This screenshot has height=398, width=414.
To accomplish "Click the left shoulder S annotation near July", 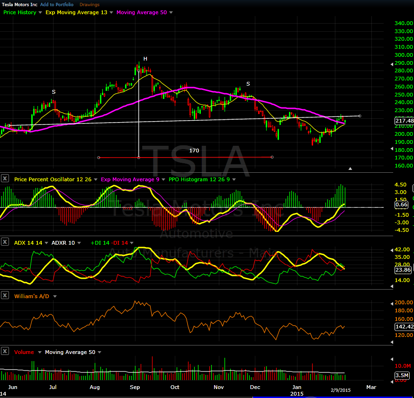I will coord(54,92).
